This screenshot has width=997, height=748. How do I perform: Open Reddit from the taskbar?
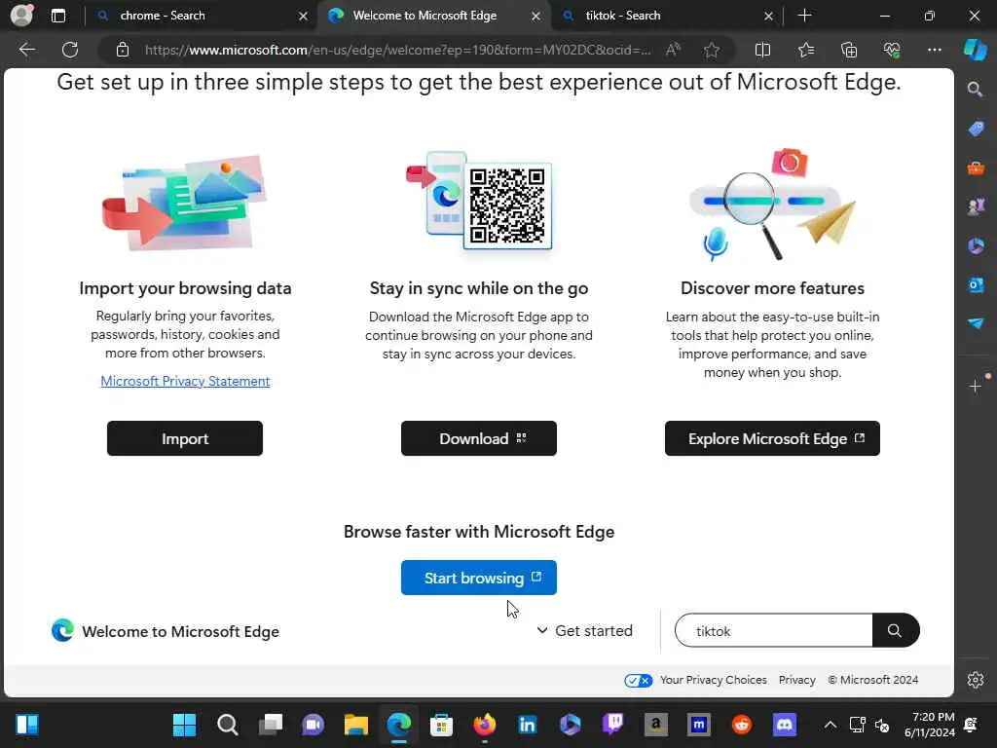coord(741,725)
